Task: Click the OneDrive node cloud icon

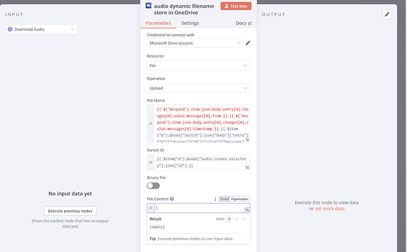Action: pos(148,5)
